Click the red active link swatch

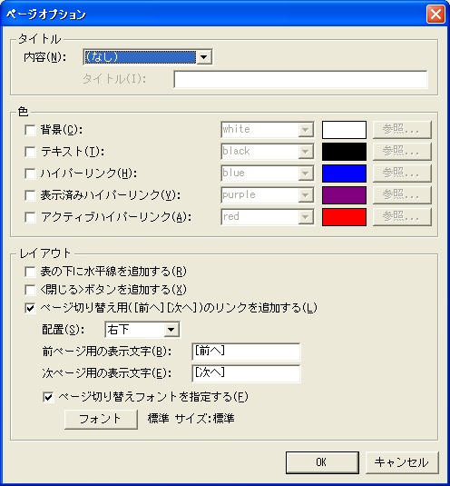344,217
